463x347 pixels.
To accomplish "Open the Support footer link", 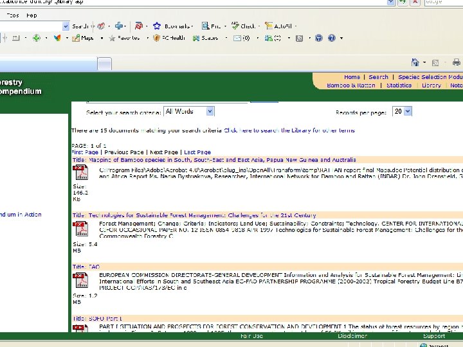I will [434, 336].
